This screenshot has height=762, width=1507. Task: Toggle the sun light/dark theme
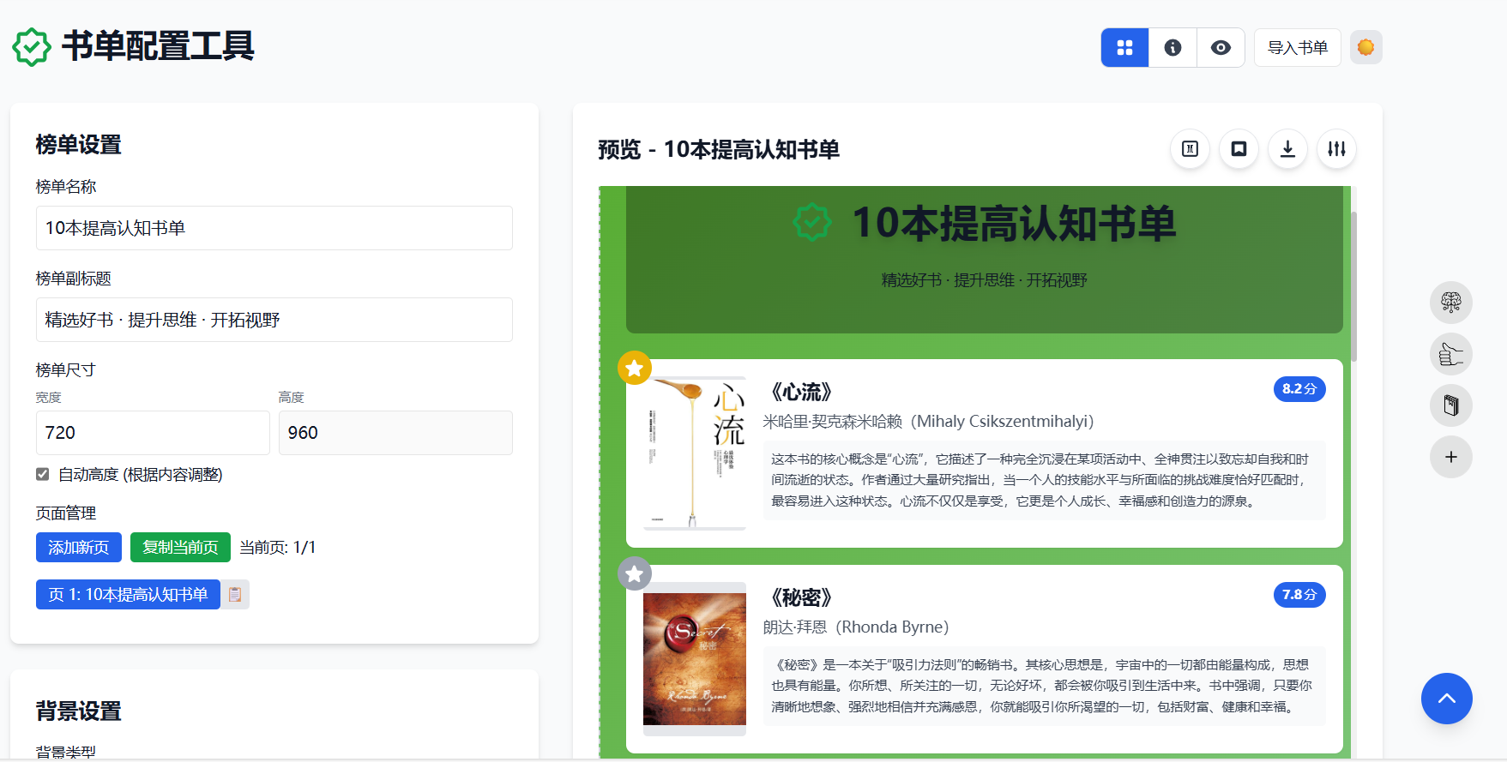[1365, 47]
